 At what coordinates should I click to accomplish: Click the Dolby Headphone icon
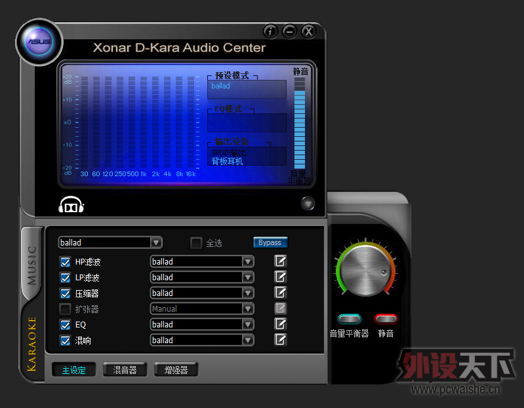click(71, 204)
